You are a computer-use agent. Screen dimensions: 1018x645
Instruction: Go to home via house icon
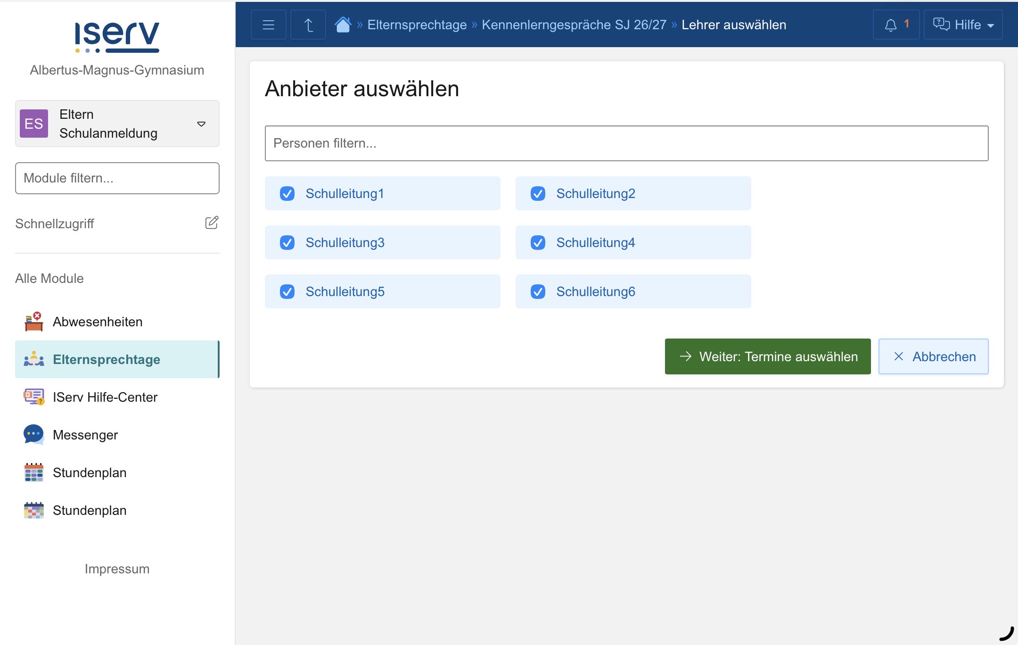(343, 25)
